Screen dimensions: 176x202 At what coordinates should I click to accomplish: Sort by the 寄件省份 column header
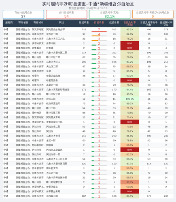click(x=23, y=23)
